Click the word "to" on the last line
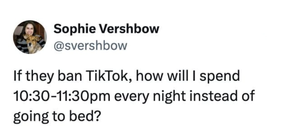The image size is (288, 137). tap(57, 116)
